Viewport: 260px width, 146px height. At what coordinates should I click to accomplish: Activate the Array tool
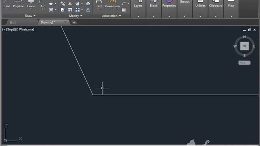(78, 10)
